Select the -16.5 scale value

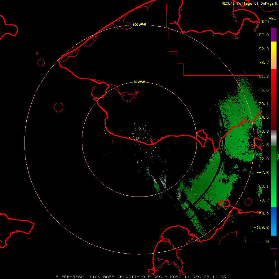(263, 145)
